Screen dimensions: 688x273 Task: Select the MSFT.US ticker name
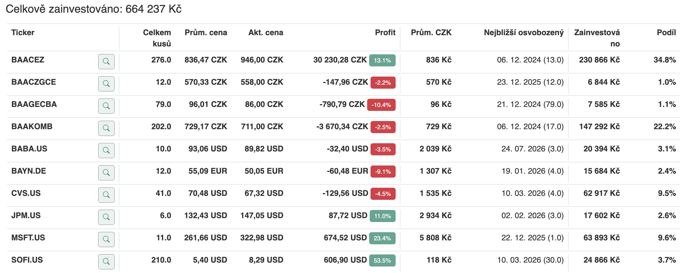click(28, 238)
